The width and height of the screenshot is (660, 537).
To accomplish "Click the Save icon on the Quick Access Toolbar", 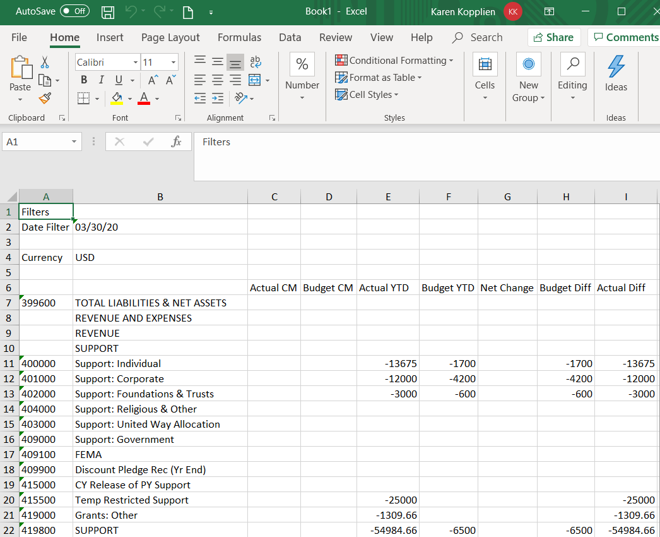I will click(x=107, y=11).
